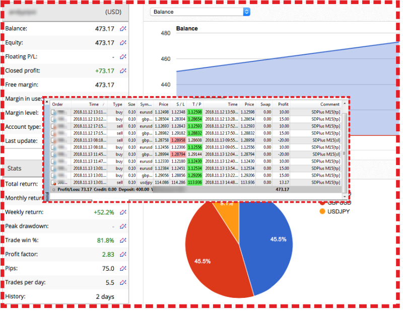Click chart icon next to Trades per day

pos(123,282)
